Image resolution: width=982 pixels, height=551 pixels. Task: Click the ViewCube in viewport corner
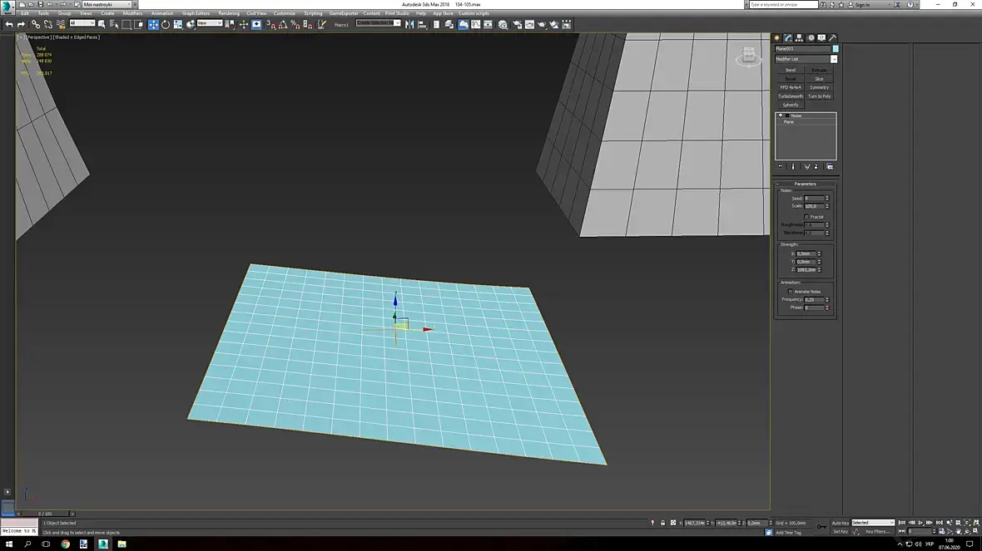click(748, 56)
